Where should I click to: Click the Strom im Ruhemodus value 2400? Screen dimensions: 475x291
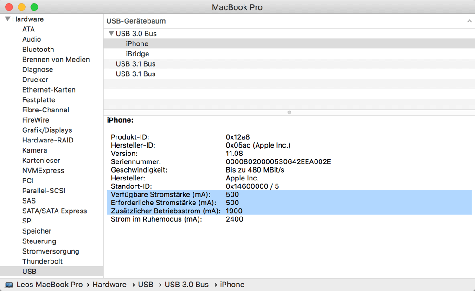pos(234,219)
